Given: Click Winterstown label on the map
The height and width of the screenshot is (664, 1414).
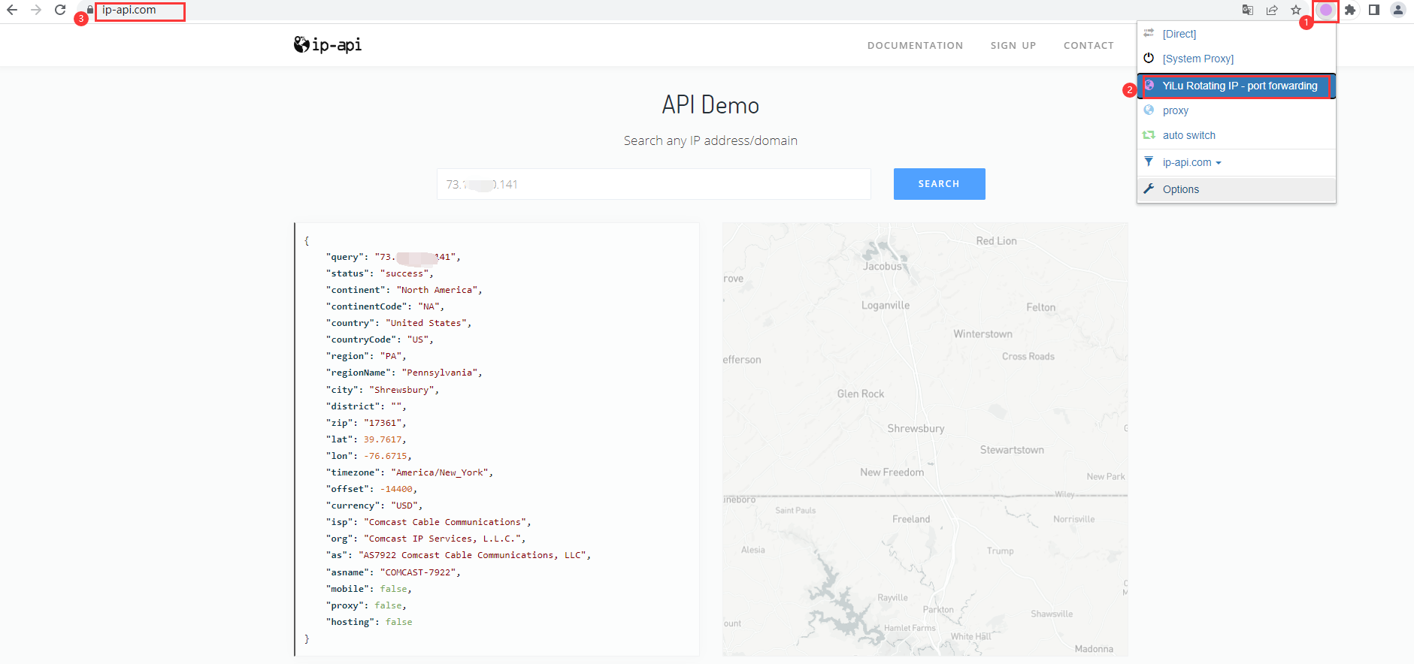Looking at the screenshot, I should point(983,334).
